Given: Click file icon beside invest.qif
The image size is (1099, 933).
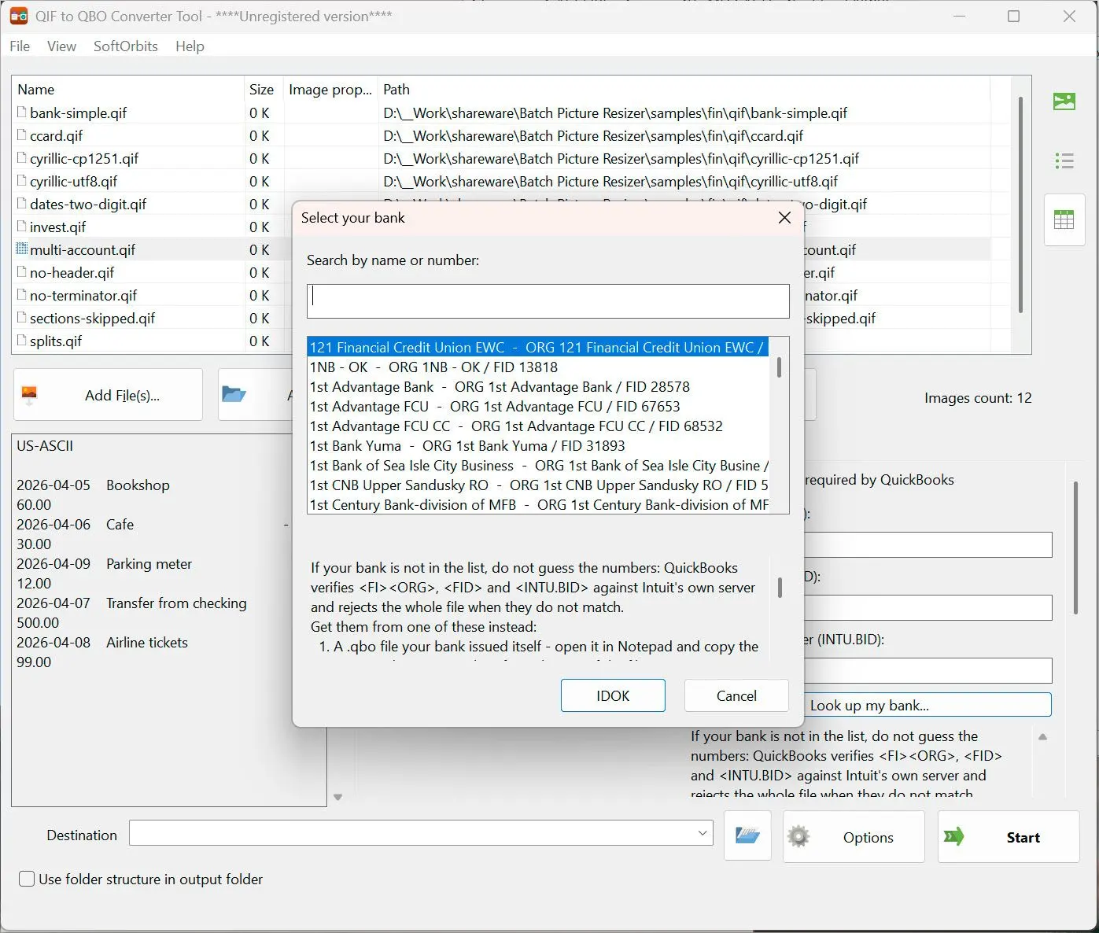Looking at the screenshot, I should click(22, 227).
